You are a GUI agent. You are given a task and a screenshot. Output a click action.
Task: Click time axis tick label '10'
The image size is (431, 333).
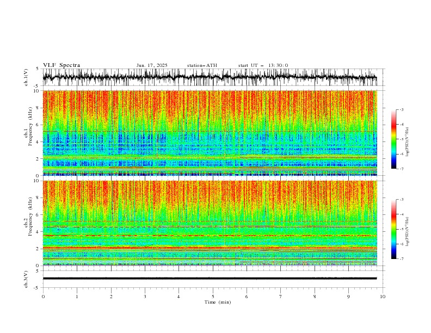[383, 297]
